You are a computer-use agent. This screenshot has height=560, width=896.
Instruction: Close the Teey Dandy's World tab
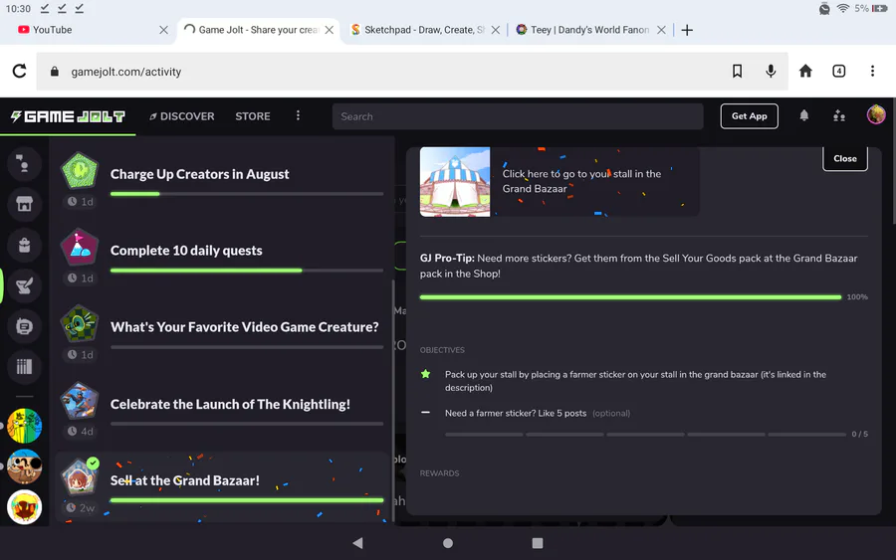(661, 30)
